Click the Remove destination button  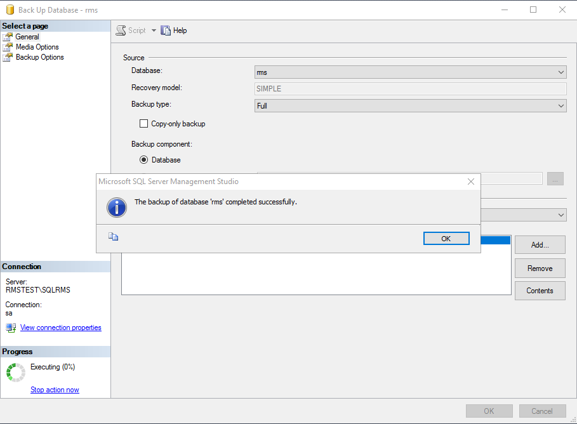point(540,268)
